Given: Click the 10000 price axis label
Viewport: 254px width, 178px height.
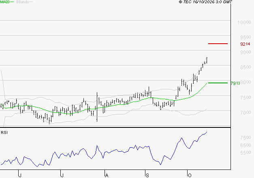Looking at the screenshot, I should click(244, 22).
